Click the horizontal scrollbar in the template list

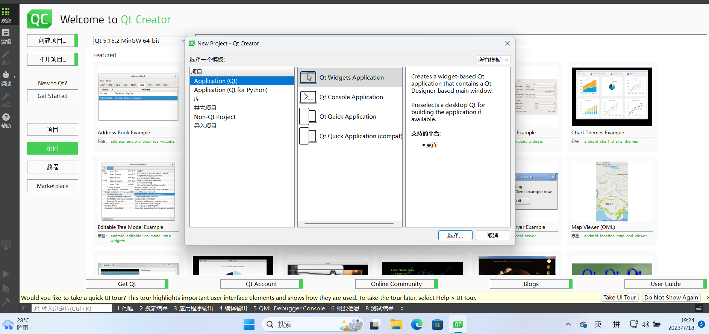coord(349,224)
